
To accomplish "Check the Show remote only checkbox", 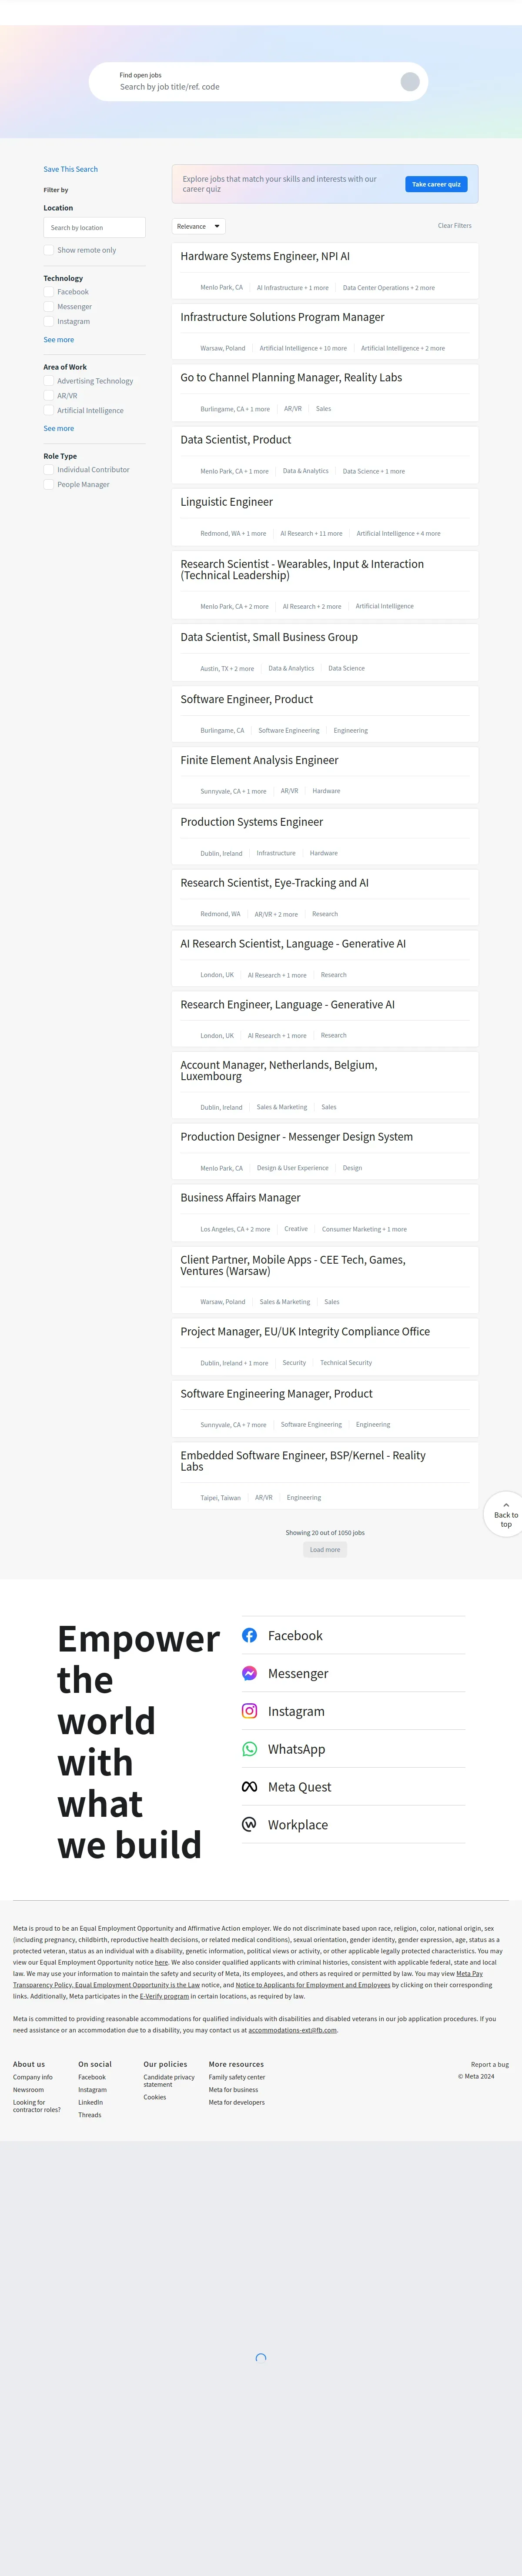I will point(48,250).
